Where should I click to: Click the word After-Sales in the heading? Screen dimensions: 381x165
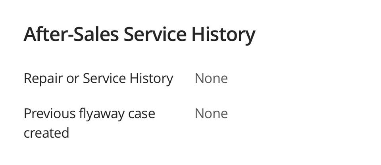(x=71, y=35)
